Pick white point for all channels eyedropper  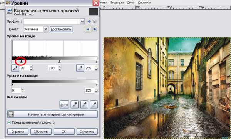(94, 104)
